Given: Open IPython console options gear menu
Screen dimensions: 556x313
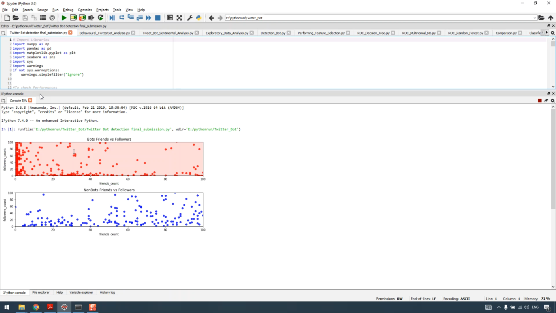Looking at the screenshot, I should (x=553, y=101).
